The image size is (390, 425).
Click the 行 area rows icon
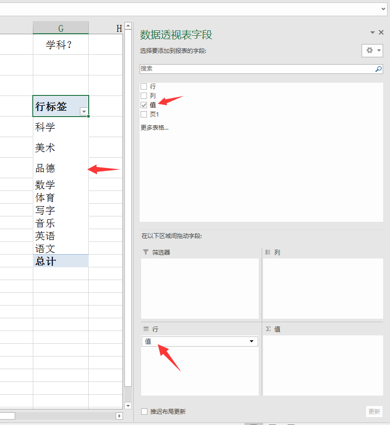[x=146, y=329]
